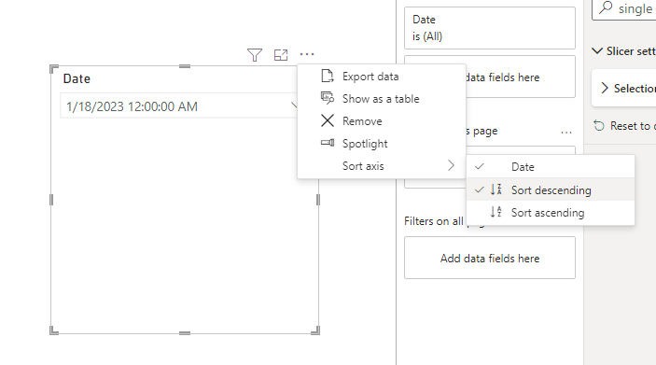Choose Sort ascending option
This screenshot has height=365, width=656.
[x=551, y=212]
